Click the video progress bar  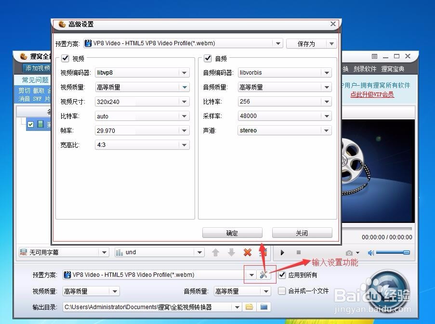[377, 229]
